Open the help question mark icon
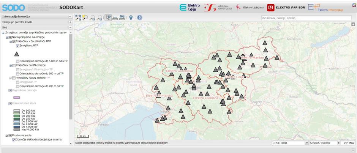This screenshot has height=153, width=357. (139, 17)
